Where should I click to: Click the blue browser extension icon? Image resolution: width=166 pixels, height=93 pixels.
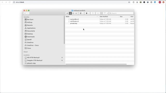pyautogui.click(x=155, y=2)
